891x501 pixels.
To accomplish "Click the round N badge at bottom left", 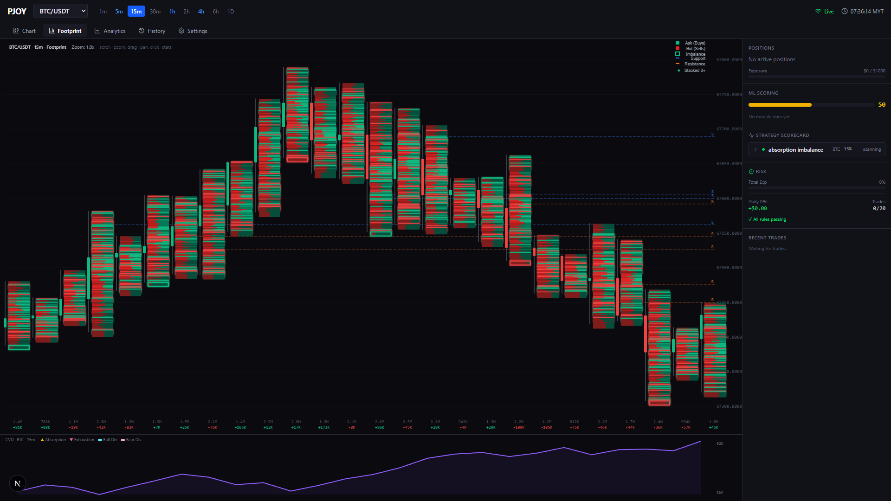I will coord(18,483).
